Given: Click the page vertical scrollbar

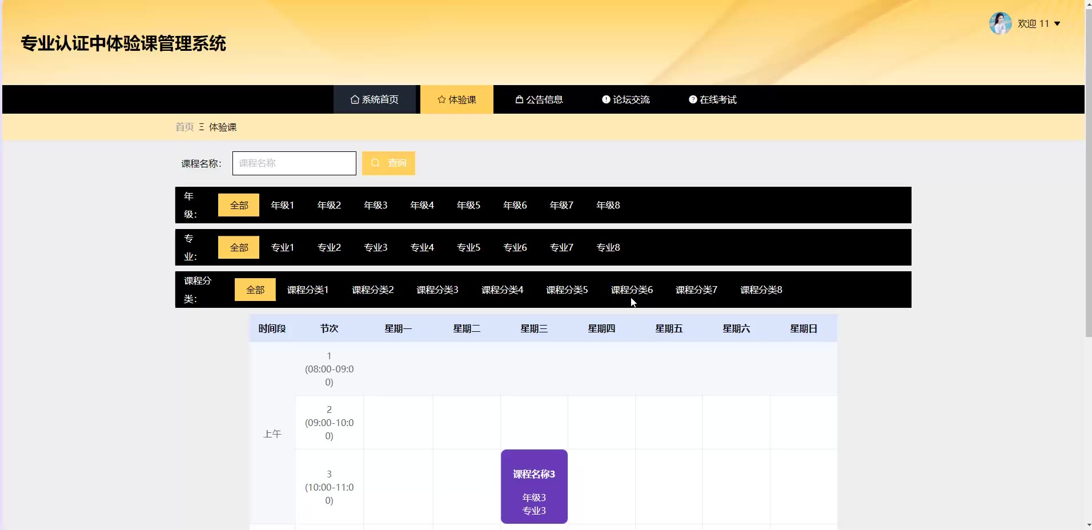Looking at the screenshot, I should [1088, 171].
